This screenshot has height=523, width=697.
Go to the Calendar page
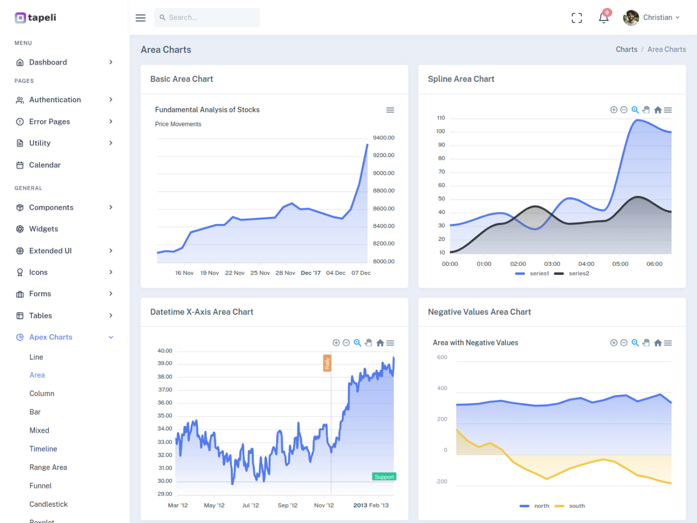(x=45, y=165)
